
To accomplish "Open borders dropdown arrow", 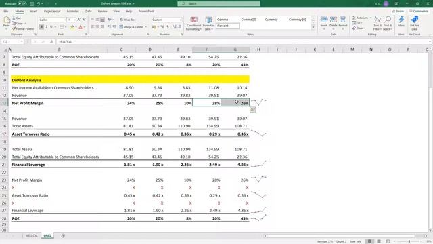I will point(66,27).
